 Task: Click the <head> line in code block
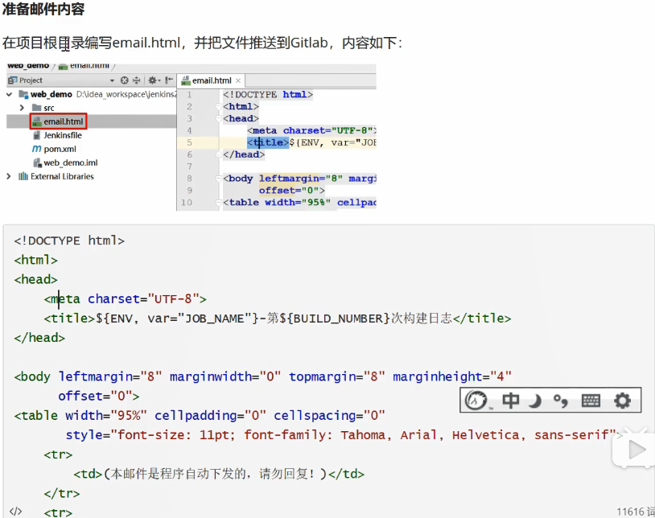pos(36,279)
